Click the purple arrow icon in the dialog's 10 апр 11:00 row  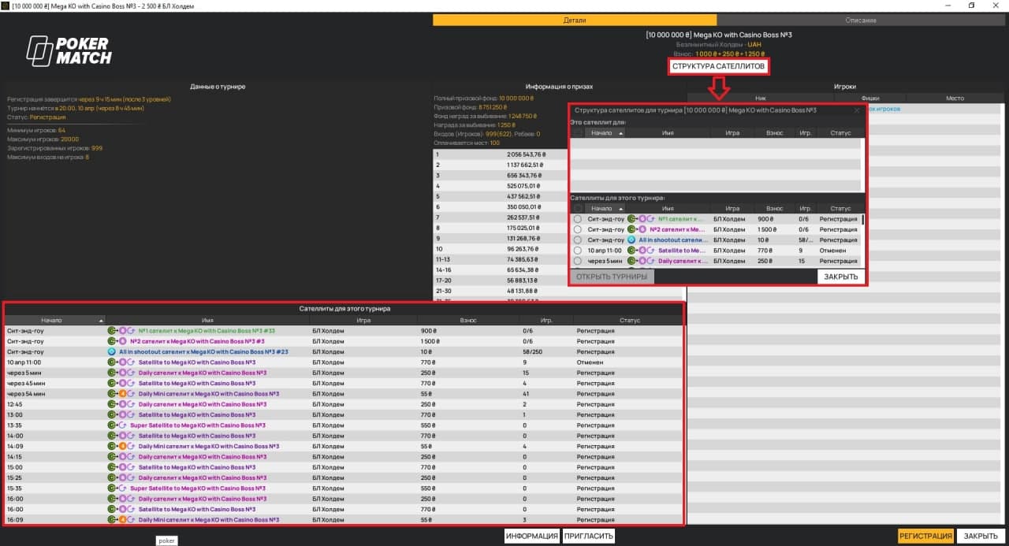click(x=651, y=251)
